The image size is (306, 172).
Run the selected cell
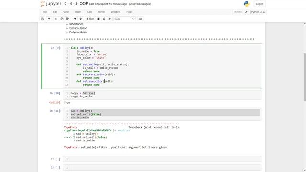tap(90, 19)
